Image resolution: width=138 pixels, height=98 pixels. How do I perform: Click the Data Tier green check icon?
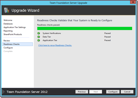pyautogui.click(x=39, y=37)
